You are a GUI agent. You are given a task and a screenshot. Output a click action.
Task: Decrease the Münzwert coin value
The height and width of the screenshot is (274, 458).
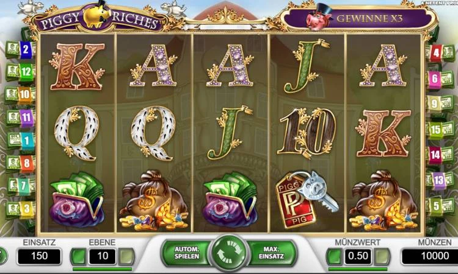[x=334, y=256]
